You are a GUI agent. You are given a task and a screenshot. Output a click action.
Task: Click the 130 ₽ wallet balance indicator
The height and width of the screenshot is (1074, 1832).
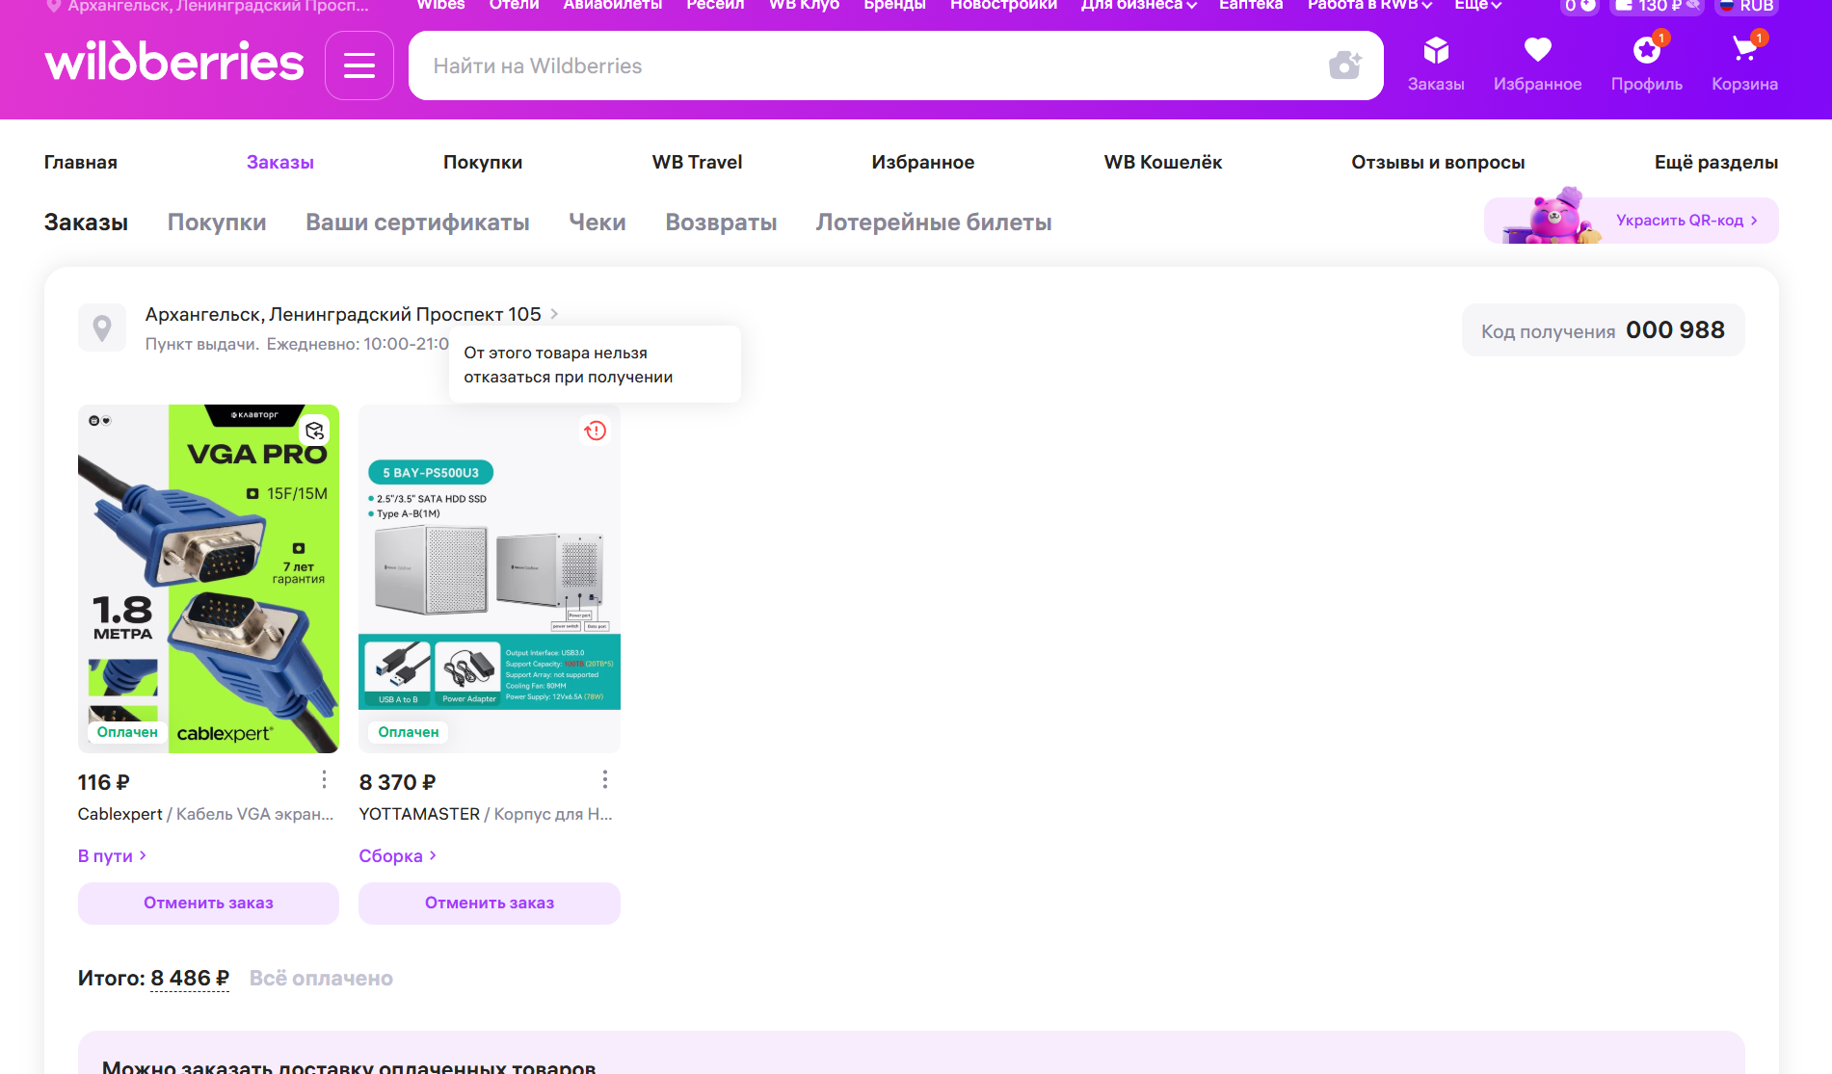tap(1657, 6)
